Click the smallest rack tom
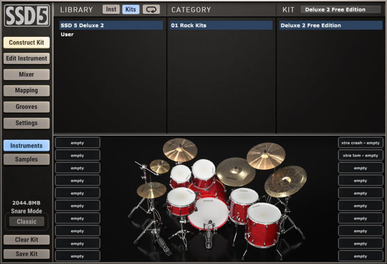Image resolution: width=387 pixels, height=264 pixels. click(181, 175)
